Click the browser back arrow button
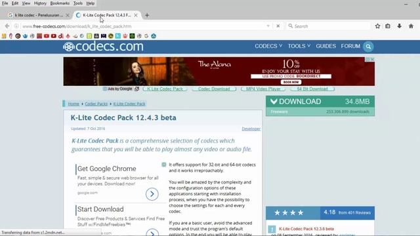The width and height of the screenshot is (420, 236). (7, 26)
